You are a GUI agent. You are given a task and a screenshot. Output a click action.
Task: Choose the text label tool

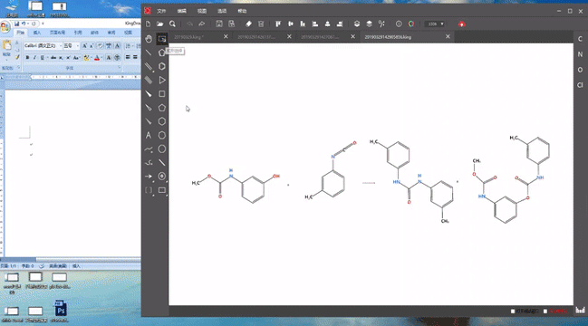(149, 135)
